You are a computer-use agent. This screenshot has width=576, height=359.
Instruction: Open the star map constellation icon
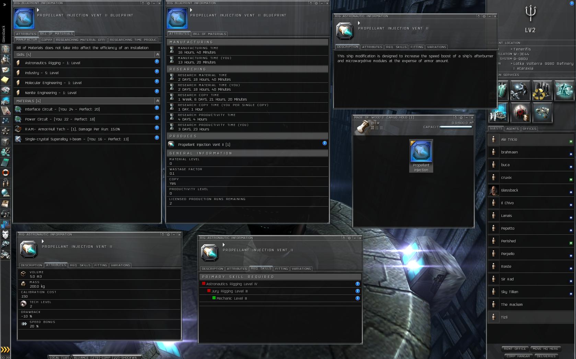click(x=5, y=121)
